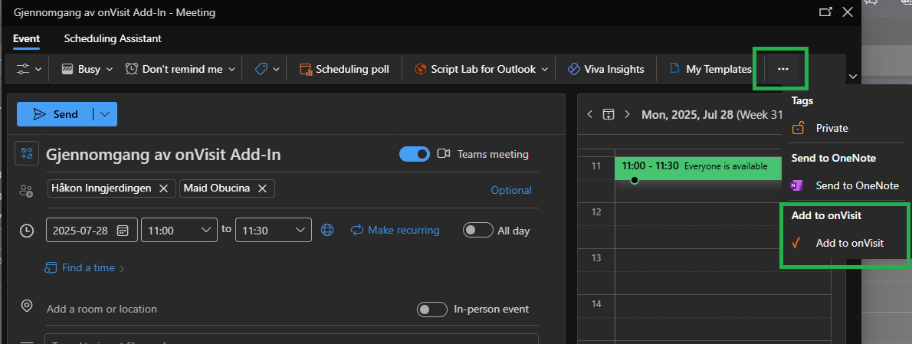Click the reminder alarm clock icon
This screenshot has height=344, width=912.
tap(132, 69)
